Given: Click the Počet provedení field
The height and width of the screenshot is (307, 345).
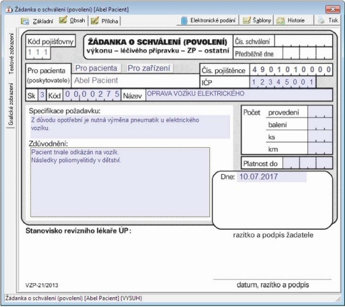Looking at the screenshot, I should pos(320,112).
